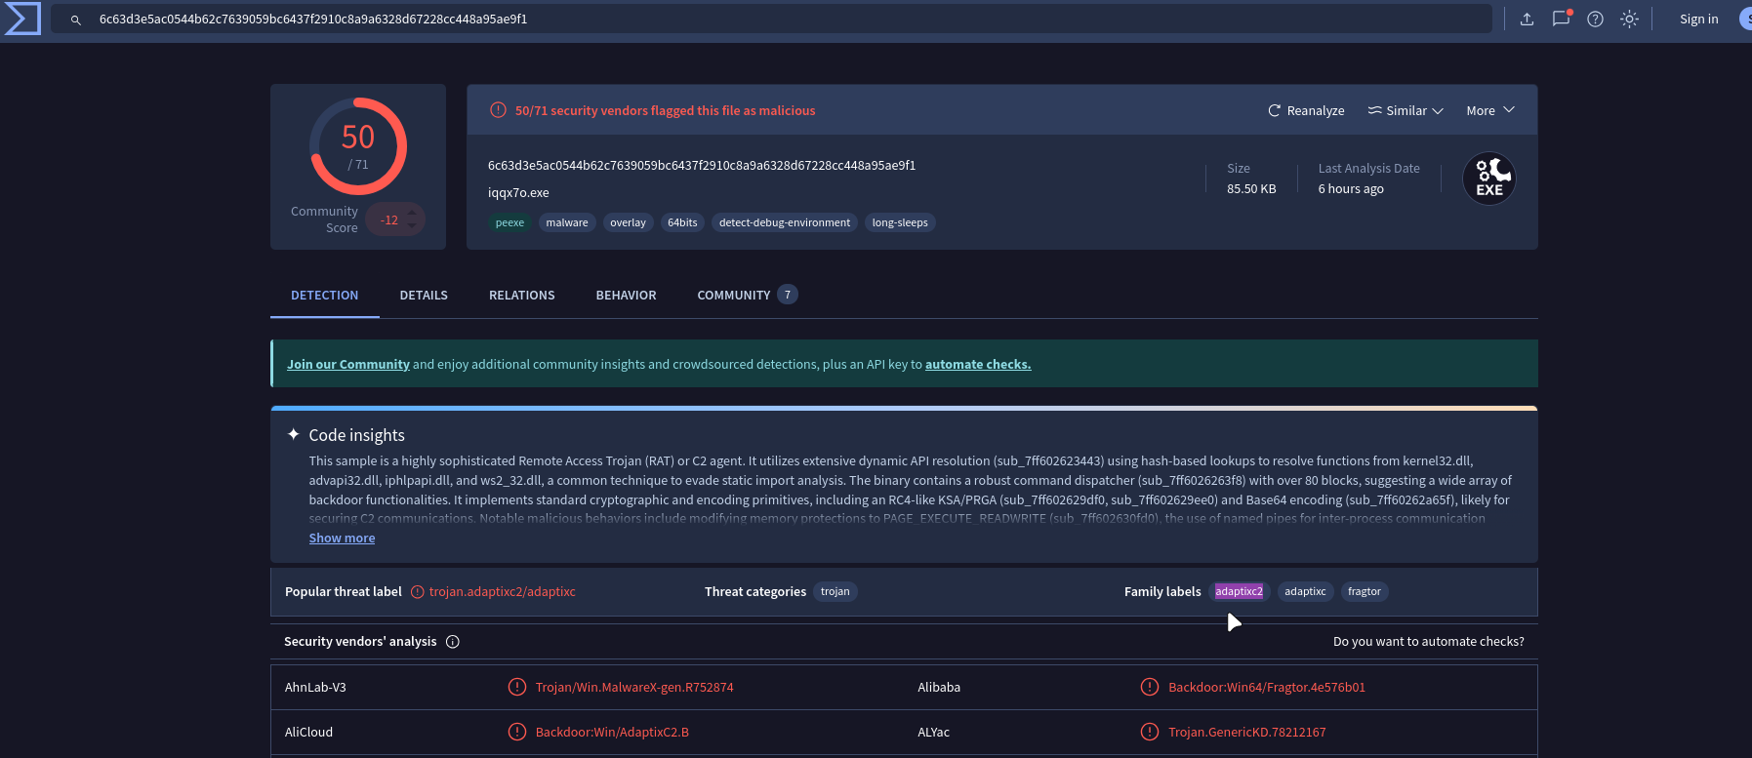This screenshot has width=1752, height=758.
Task: Open the More dropdown menu
Action: pos(1489,110)
